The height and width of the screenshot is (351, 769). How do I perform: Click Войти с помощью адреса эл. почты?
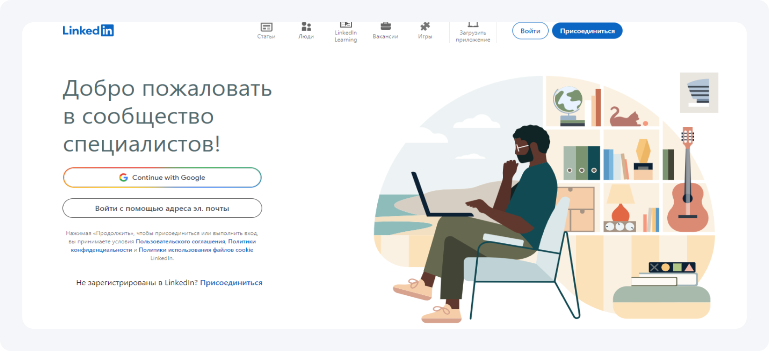pyautogui.click(x=162, y=208)
